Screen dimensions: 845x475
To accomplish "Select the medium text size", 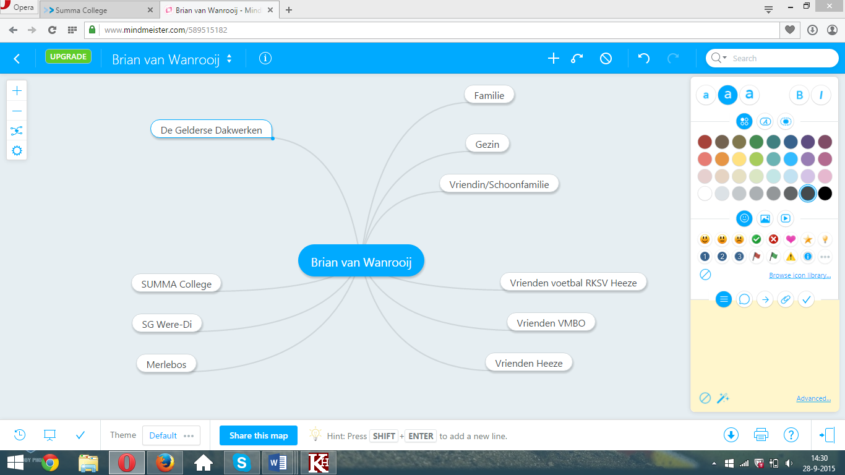I will coord(728,95).
